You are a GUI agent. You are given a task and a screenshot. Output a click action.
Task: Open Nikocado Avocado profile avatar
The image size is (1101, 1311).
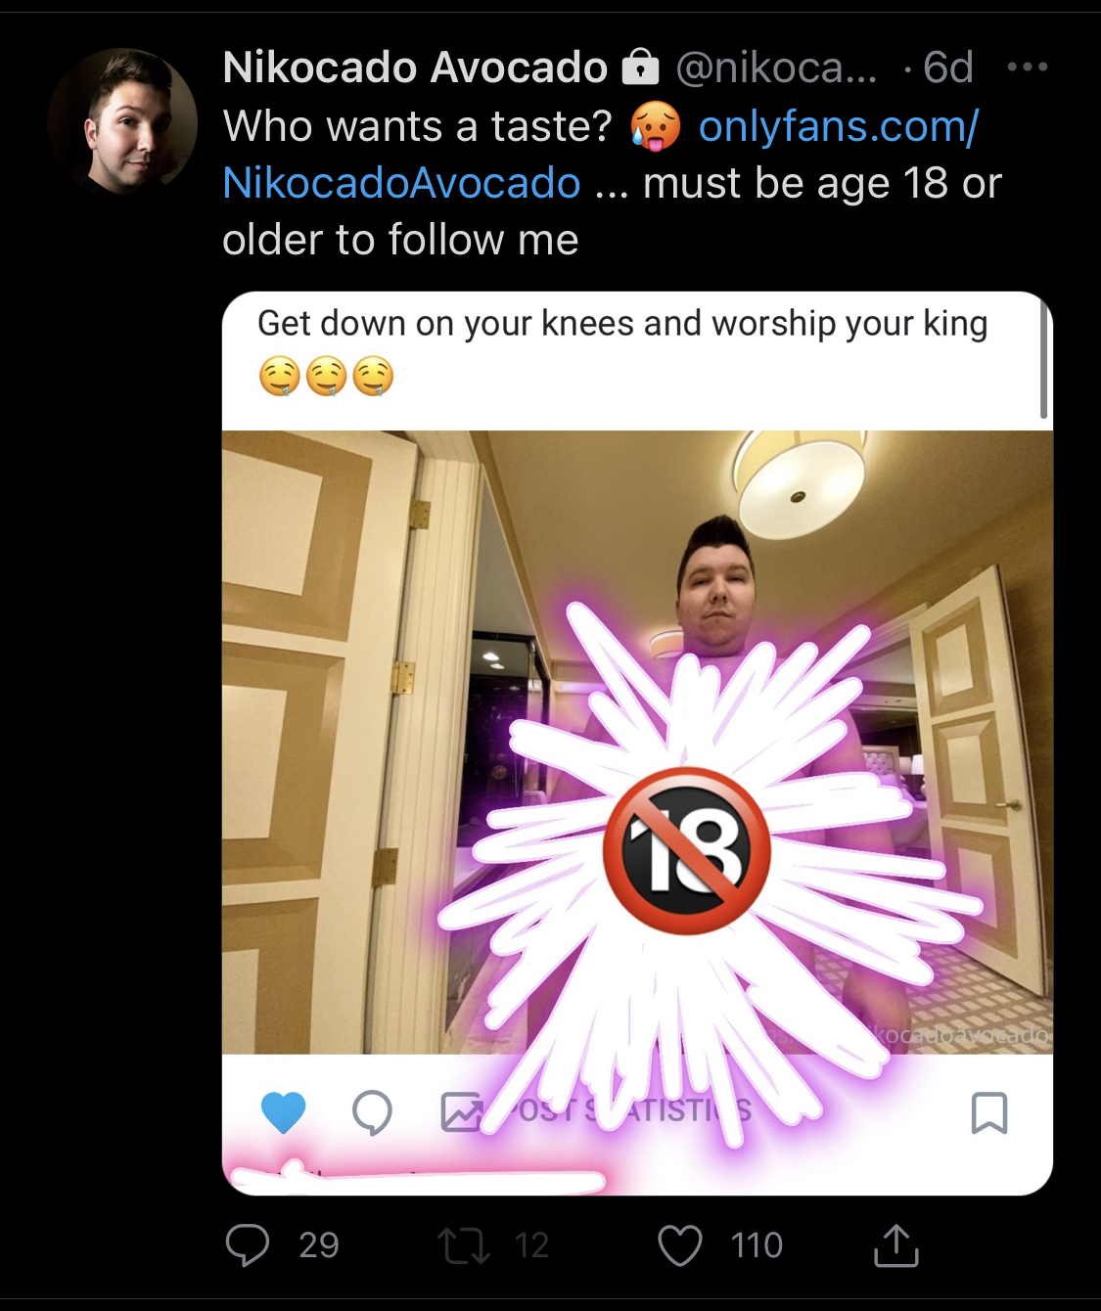[x=122, y=121]
